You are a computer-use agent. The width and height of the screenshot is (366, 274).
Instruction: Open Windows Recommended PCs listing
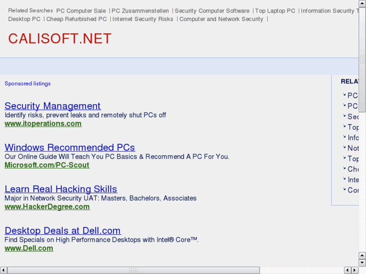tap(70, 147)
